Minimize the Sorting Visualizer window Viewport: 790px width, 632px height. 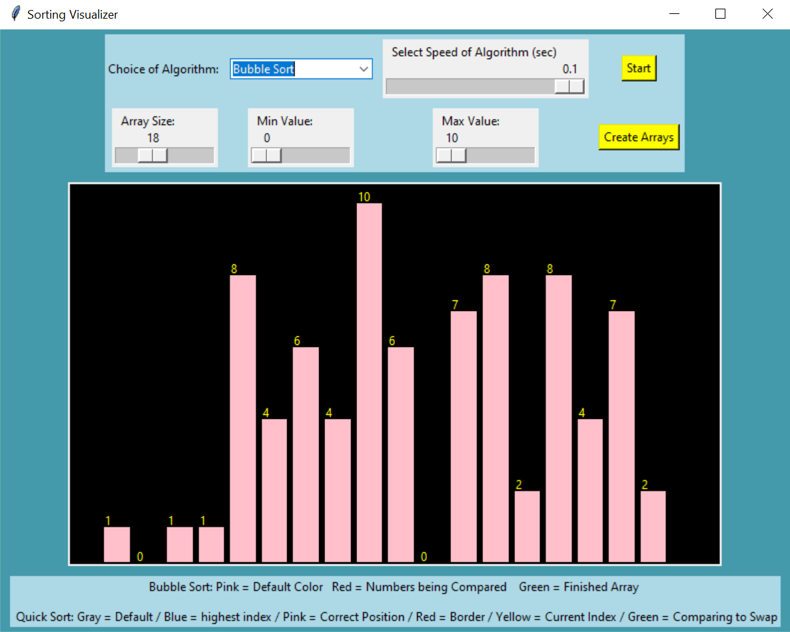click(x=674, y=14)
